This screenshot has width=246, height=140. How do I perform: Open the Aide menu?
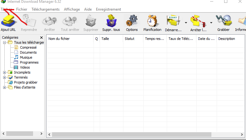(88, 9)
